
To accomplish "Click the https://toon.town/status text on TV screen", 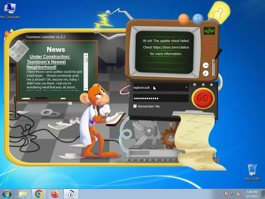I will pyautogui.click(x=171, y=47).
